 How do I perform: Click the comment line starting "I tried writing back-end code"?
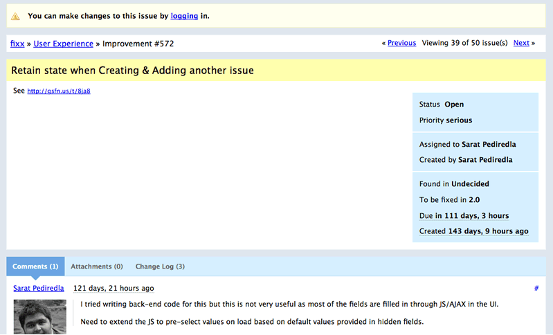point(289,305)
